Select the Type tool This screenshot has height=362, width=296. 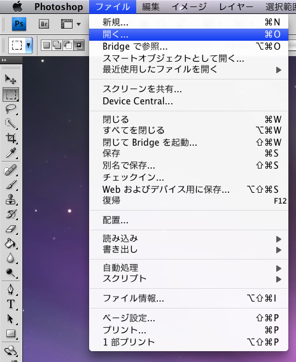point(11,304)
